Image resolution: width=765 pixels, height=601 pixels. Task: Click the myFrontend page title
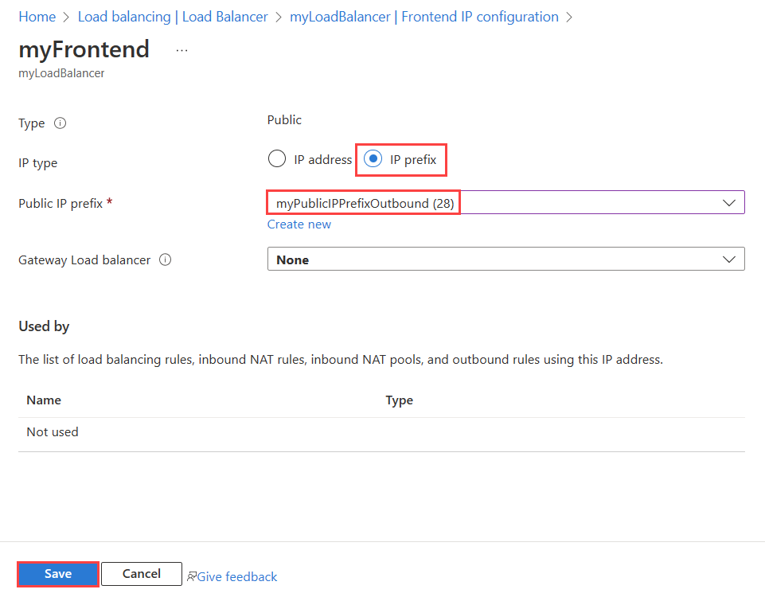pyautogui.click(x=84, y=49)
